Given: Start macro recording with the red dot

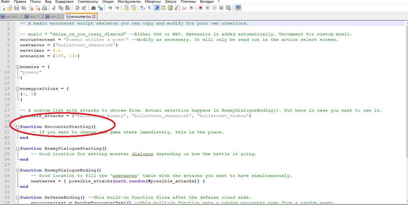Looking at the screenshot, I should [x=200, y=8].
